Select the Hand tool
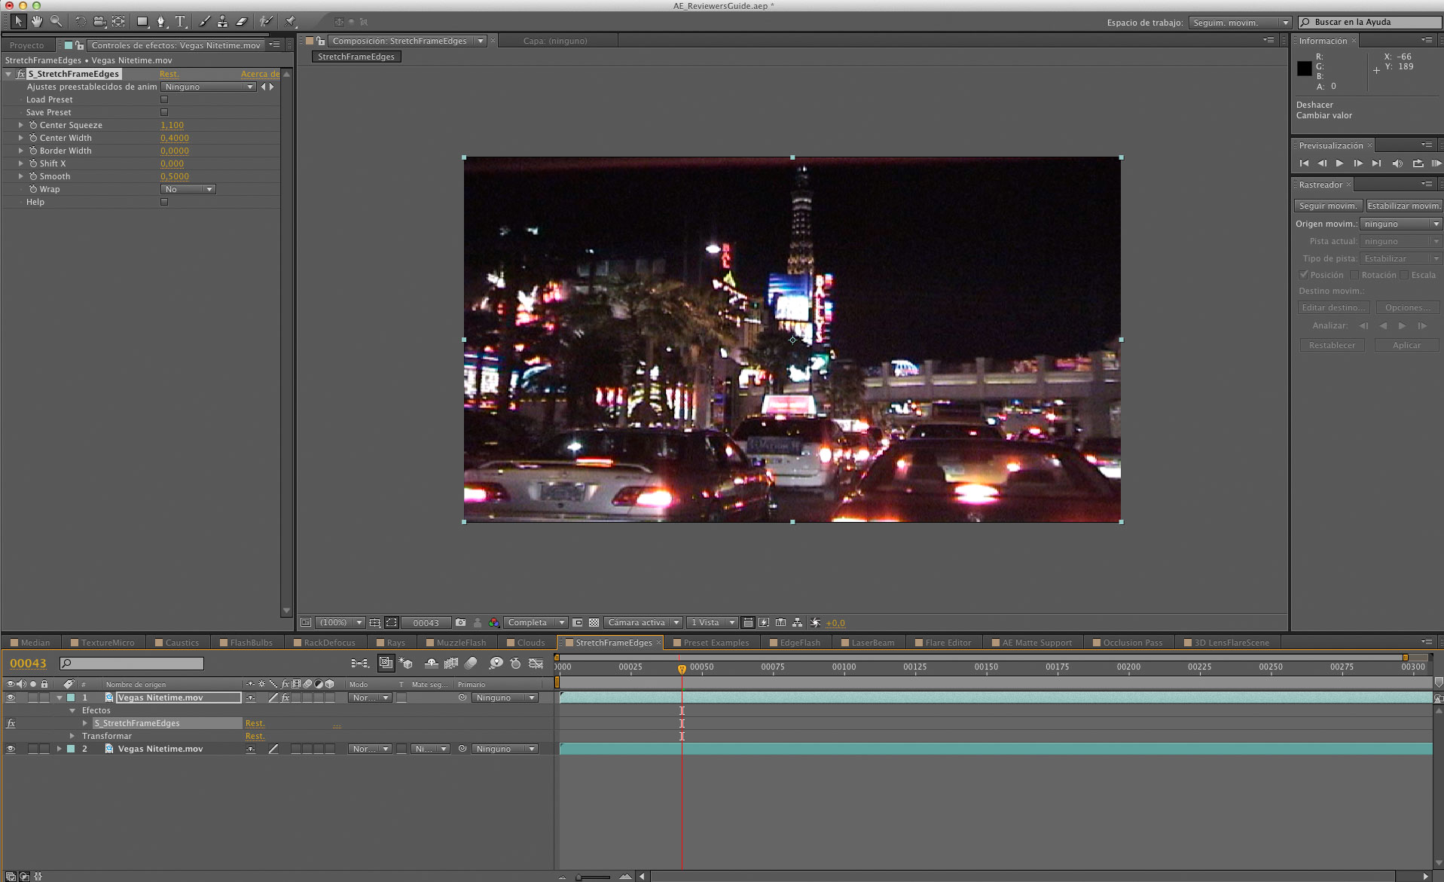This screenshot has width=1444, height=882. pos(36,22)
